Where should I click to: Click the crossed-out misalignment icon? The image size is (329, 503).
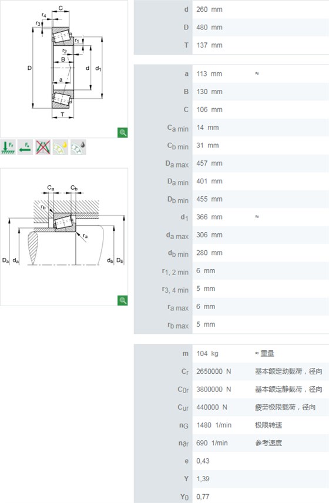[x=43, y=147]
